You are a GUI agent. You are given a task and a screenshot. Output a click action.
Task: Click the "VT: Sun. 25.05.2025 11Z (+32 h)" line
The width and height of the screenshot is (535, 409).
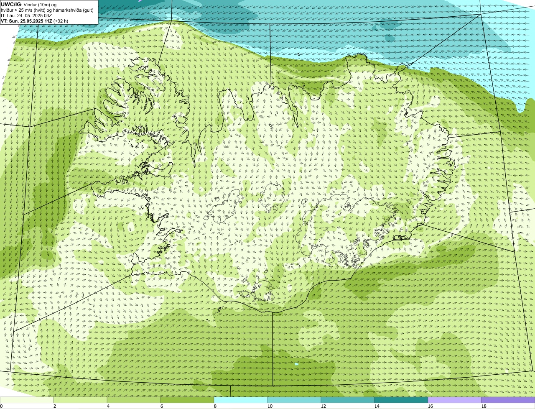click(34, 20)
